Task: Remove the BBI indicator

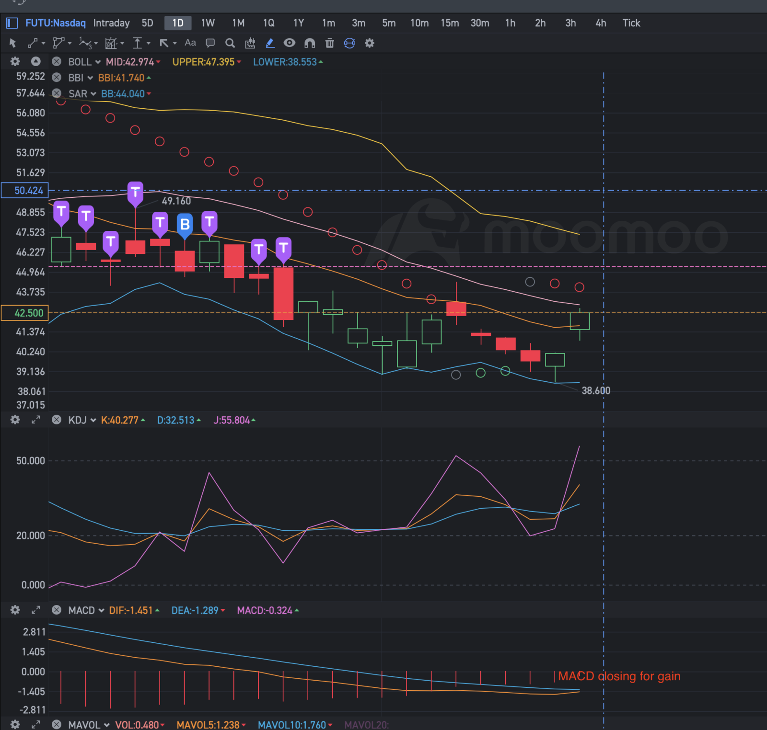Action: [57, 78]
